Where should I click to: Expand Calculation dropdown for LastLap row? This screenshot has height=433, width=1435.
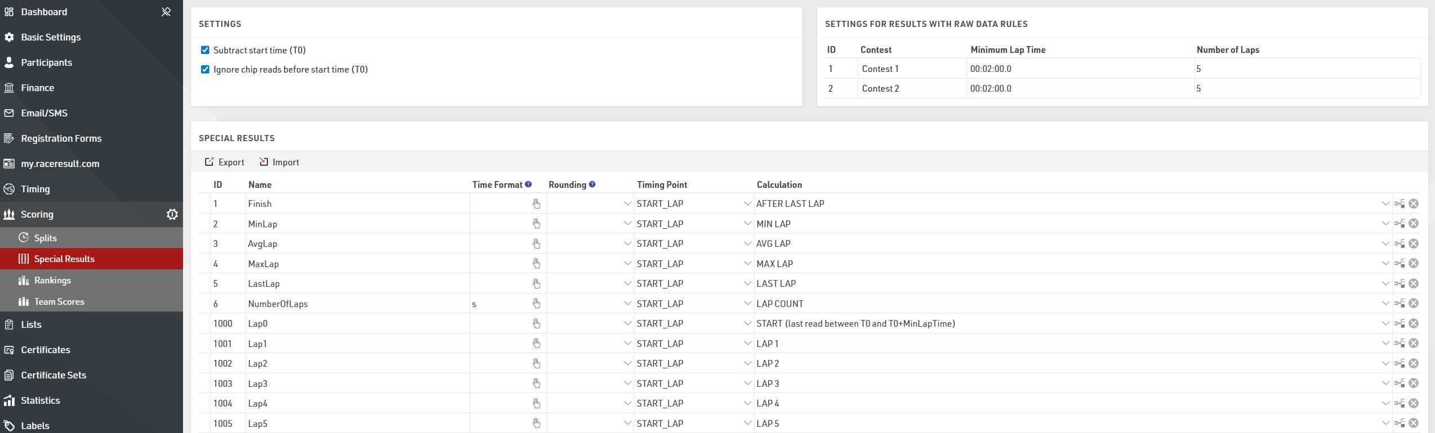coord(1385,283)
